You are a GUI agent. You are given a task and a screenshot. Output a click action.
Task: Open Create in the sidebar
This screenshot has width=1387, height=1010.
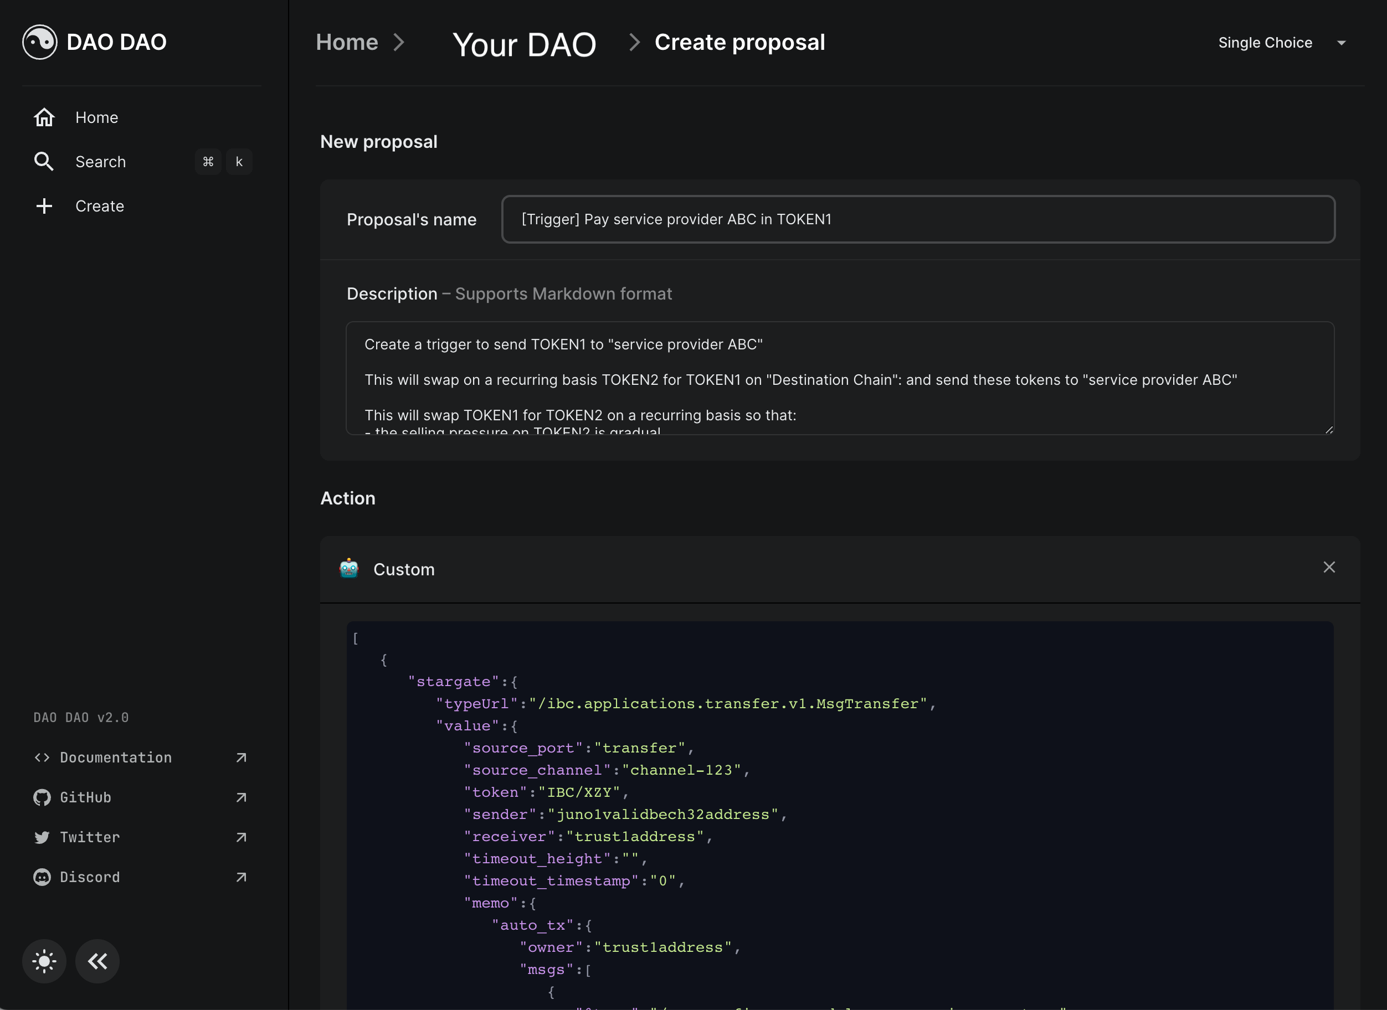point(142,206)
